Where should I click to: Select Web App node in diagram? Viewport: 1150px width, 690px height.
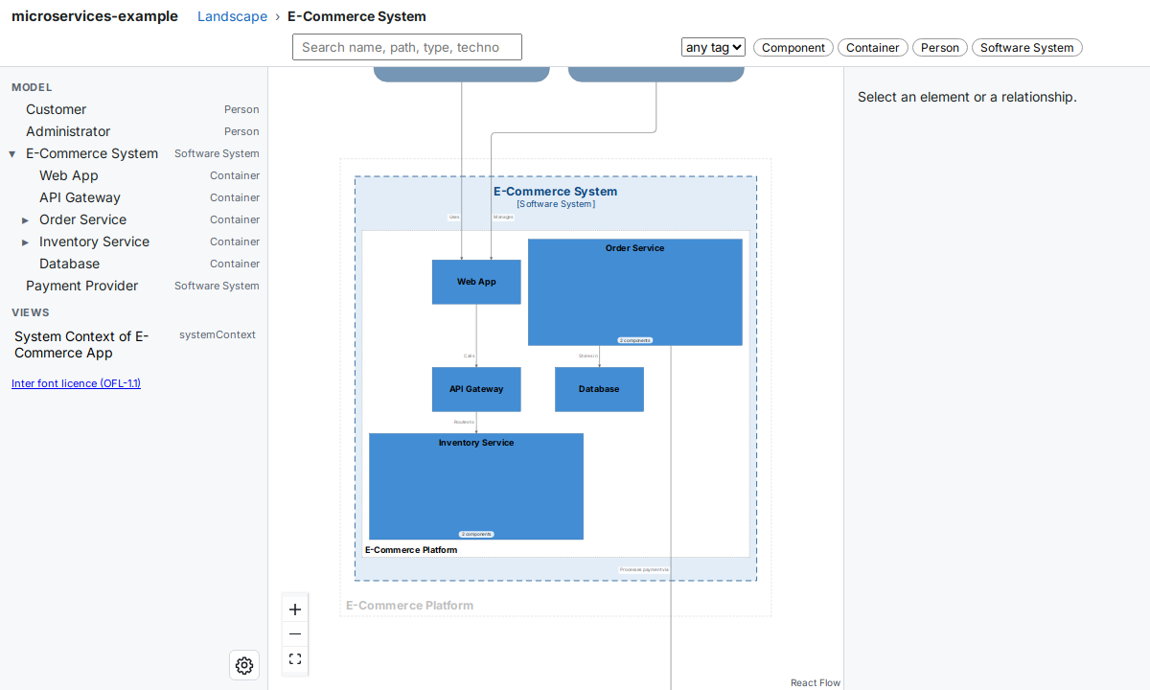[x=476, y=282]
